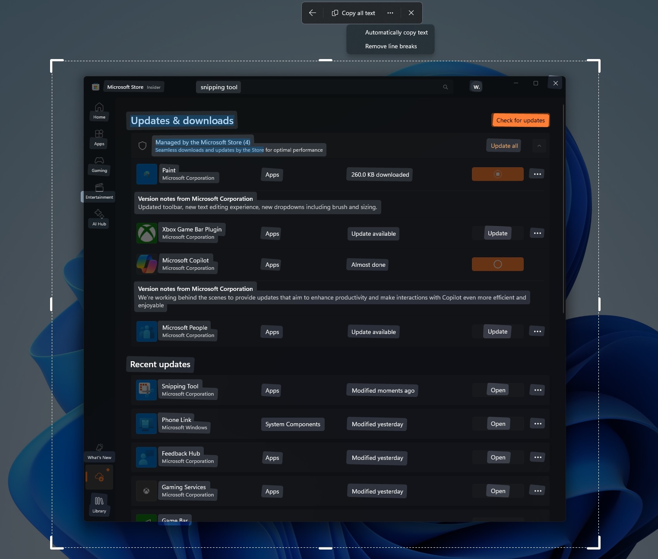Open AI Hub from the sidebar
658x559 pixels.
click(x=99, y=217)
